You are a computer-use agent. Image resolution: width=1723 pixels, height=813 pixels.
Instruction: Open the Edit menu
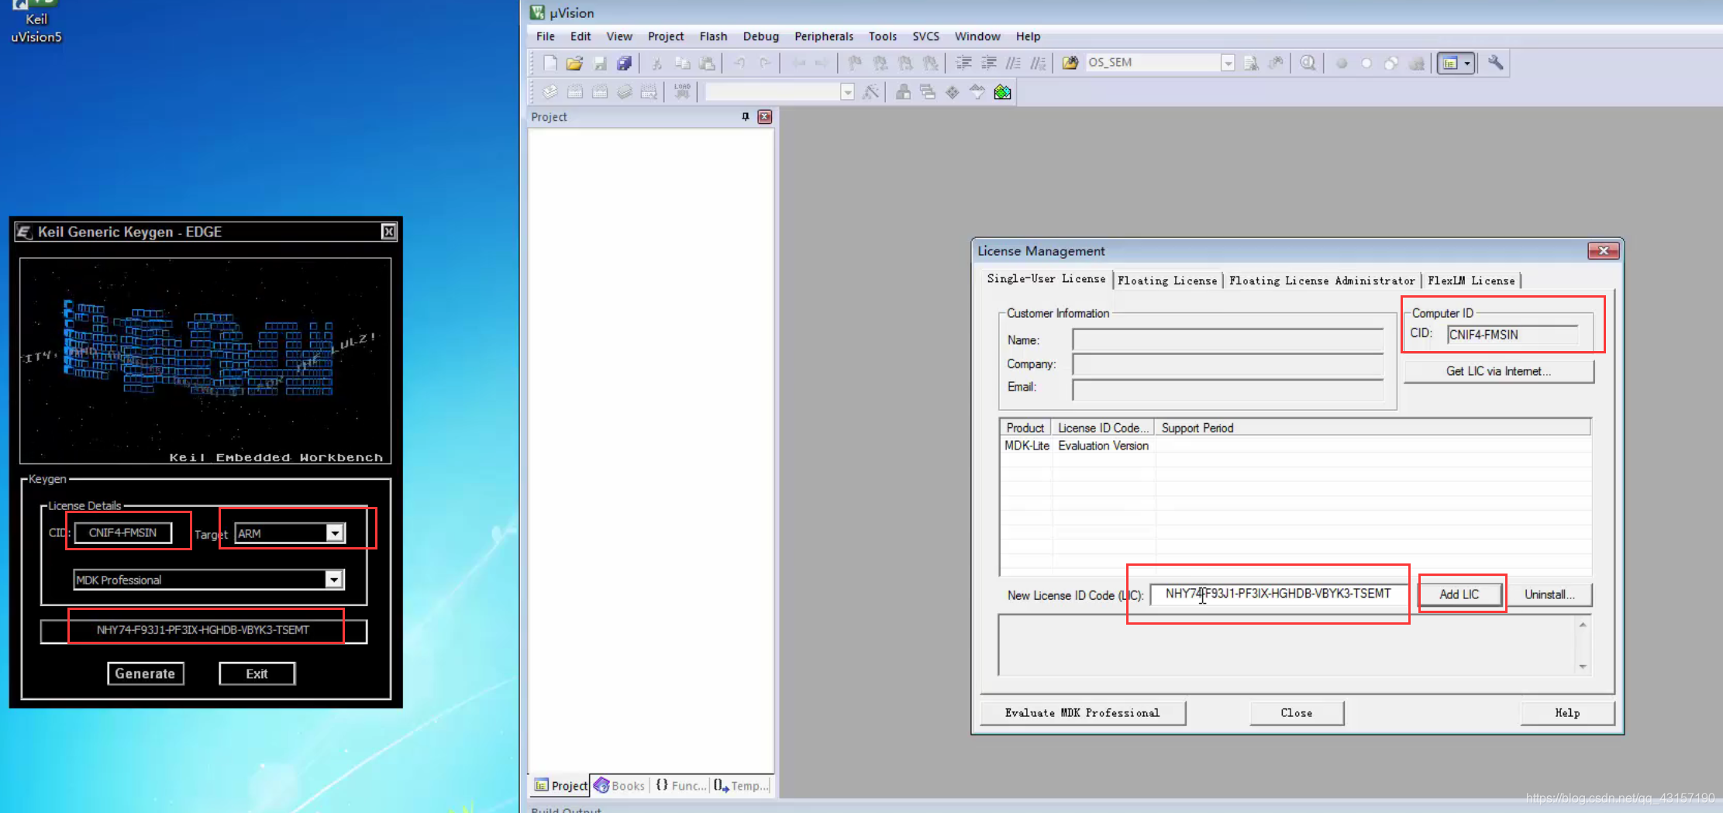point(581,36)
